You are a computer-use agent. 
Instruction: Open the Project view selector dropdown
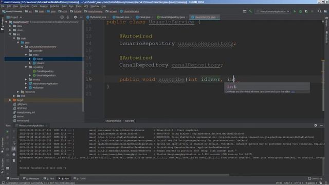pyautogui.click(x=14, y=17)
